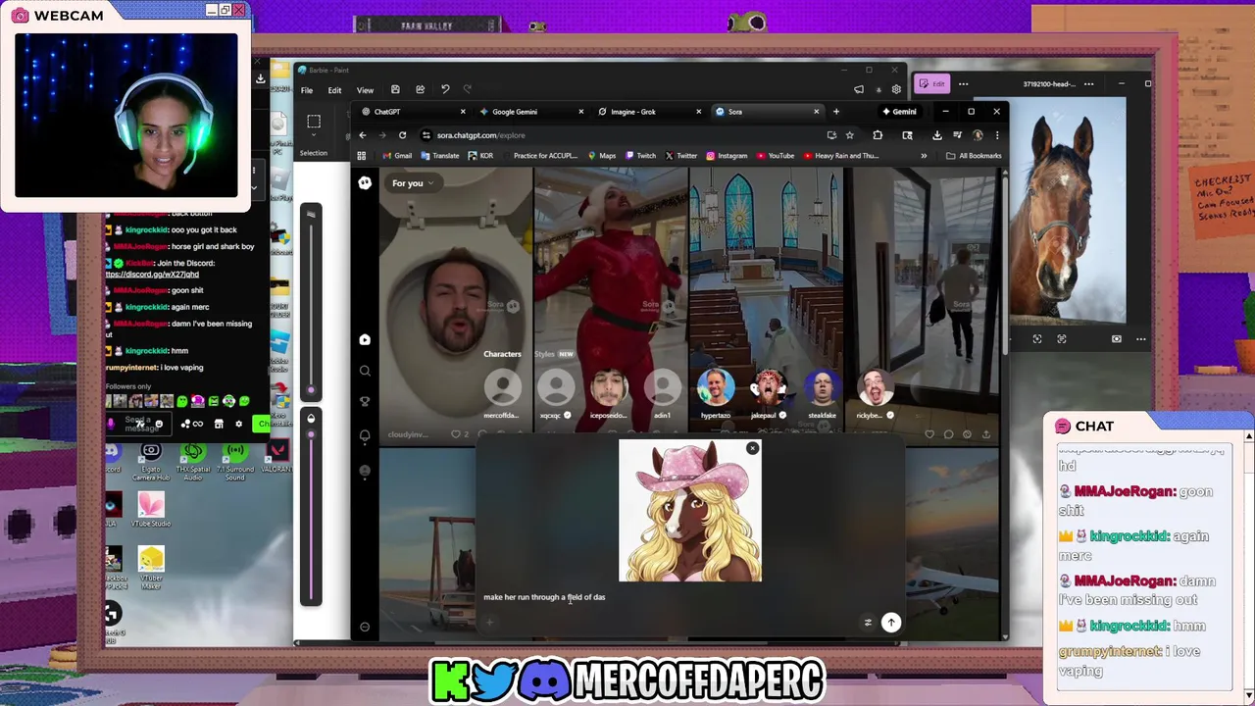Screen dimensions: 1255x706
Task: Open VALORANT desktop shortcut
Action: [276, 457]
